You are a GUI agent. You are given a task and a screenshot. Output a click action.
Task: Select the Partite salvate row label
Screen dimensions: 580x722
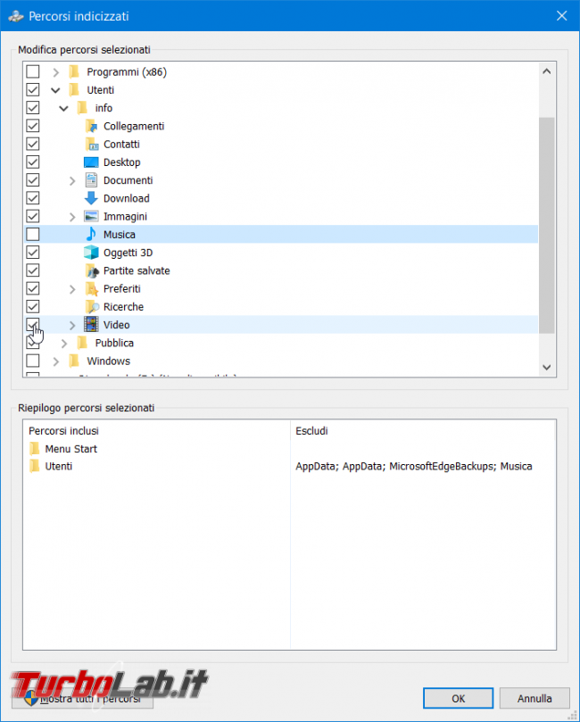point(137,270)
